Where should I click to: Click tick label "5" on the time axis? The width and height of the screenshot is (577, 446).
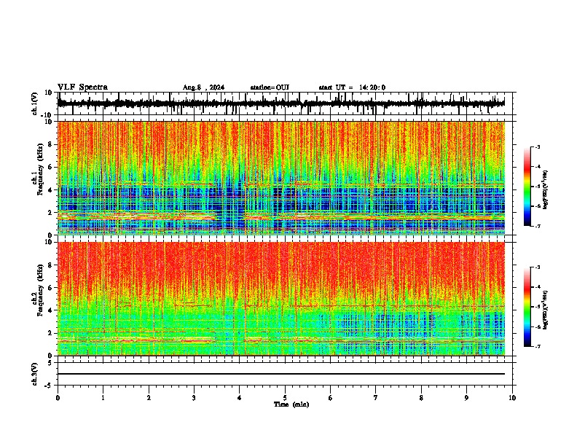coord(285,398)
